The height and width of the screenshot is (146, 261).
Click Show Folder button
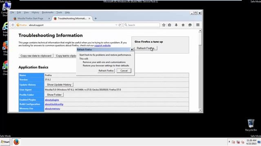(x=54, y=94)
